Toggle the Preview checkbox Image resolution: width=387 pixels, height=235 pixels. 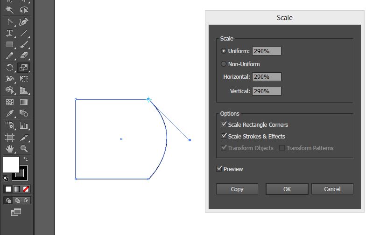click(x=219, y=169)
